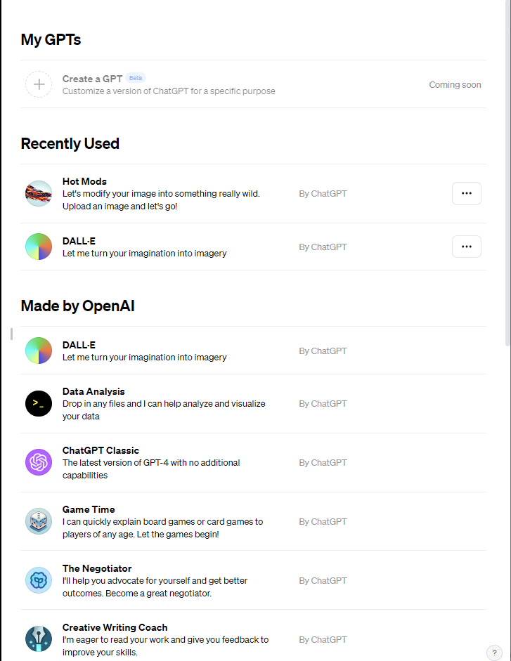Click 'The latest version of GPT-4' description
Viewport: 511px width, 661px height.
point(151,469)
